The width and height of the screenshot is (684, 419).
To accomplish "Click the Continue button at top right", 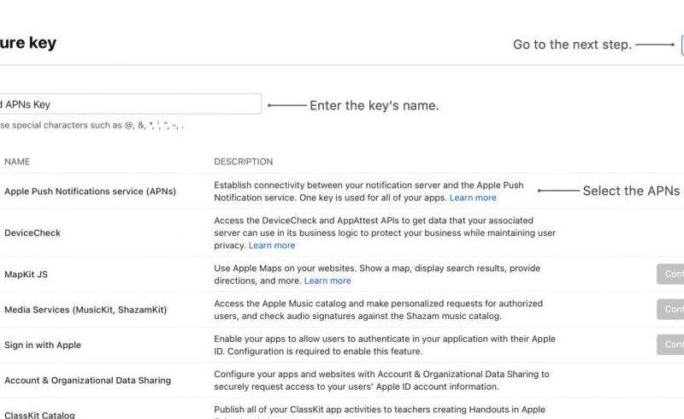I will 681,45.
